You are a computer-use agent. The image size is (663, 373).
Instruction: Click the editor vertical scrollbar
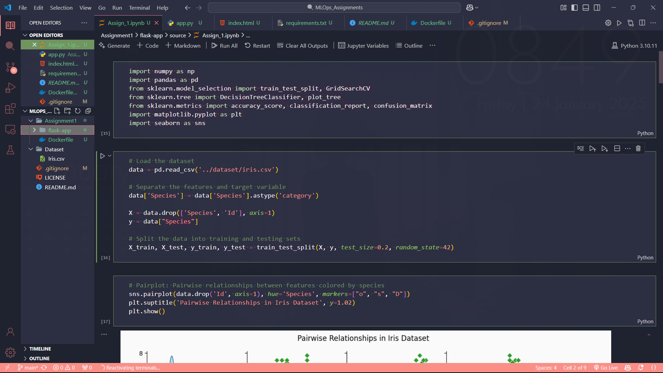point(660,67)
